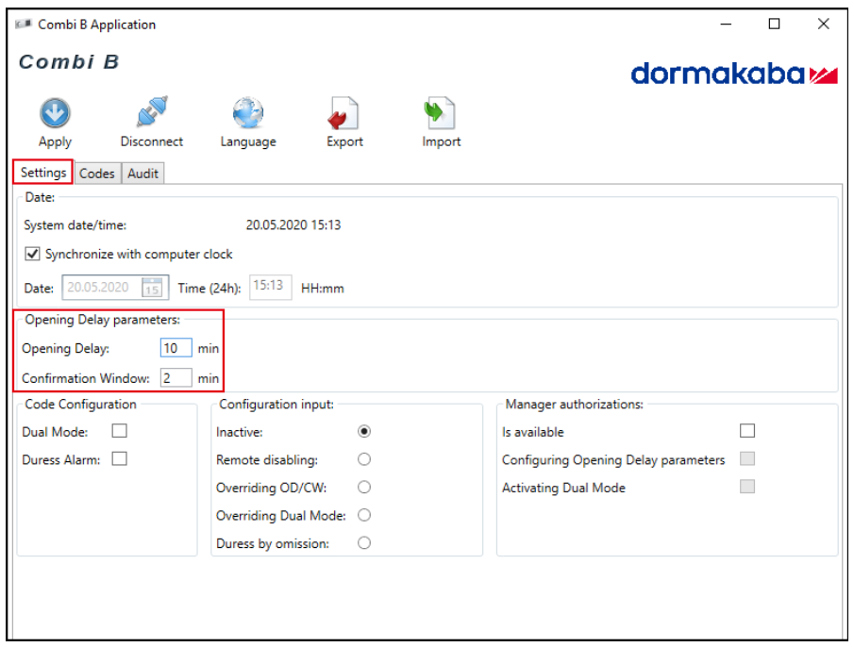Screen dimensions: 854x647
Task: Uncheck Synchronize with computer clock
Action: click(32, 254)
